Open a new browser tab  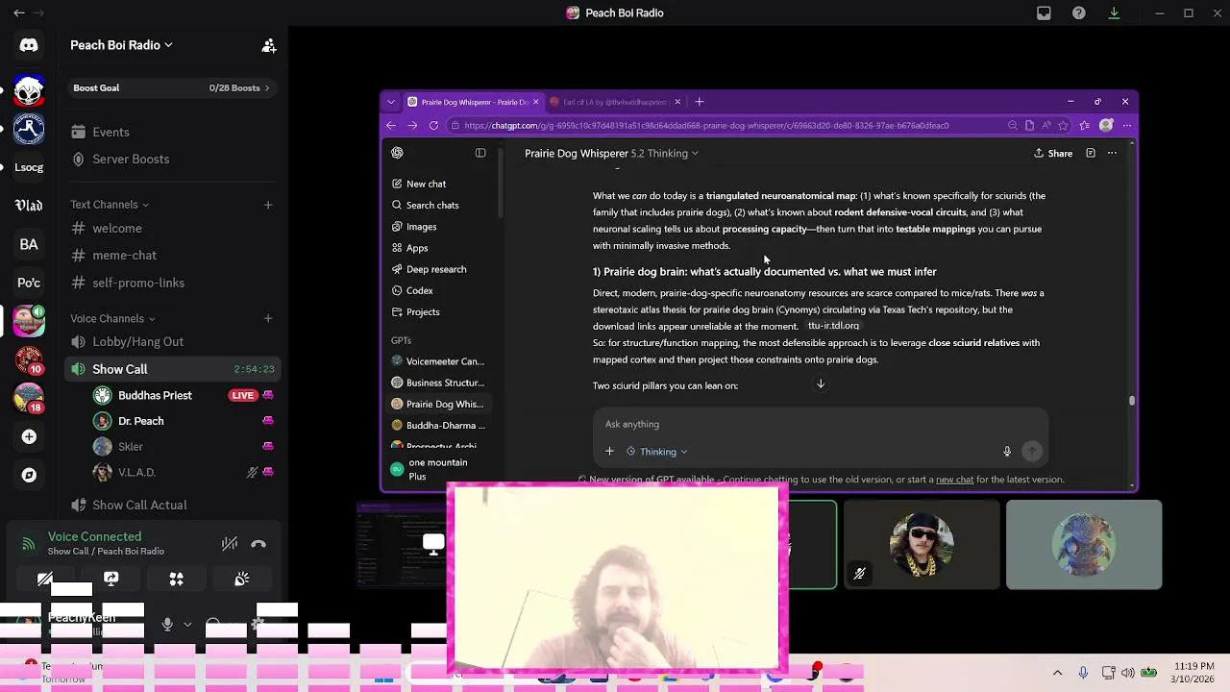point(700,102)
